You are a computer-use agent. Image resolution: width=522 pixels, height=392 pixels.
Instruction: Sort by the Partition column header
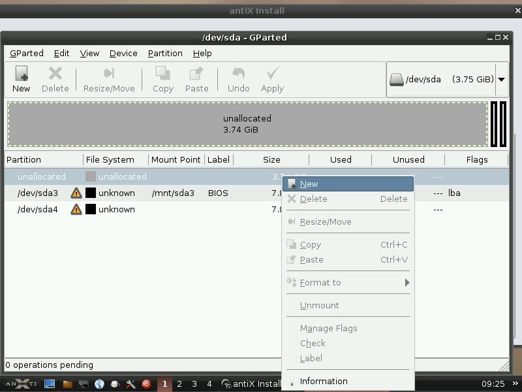pyautogui.click(x=43, y=159)
